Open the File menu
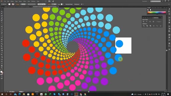The image size is (171, 96). (x=5, y=1)
